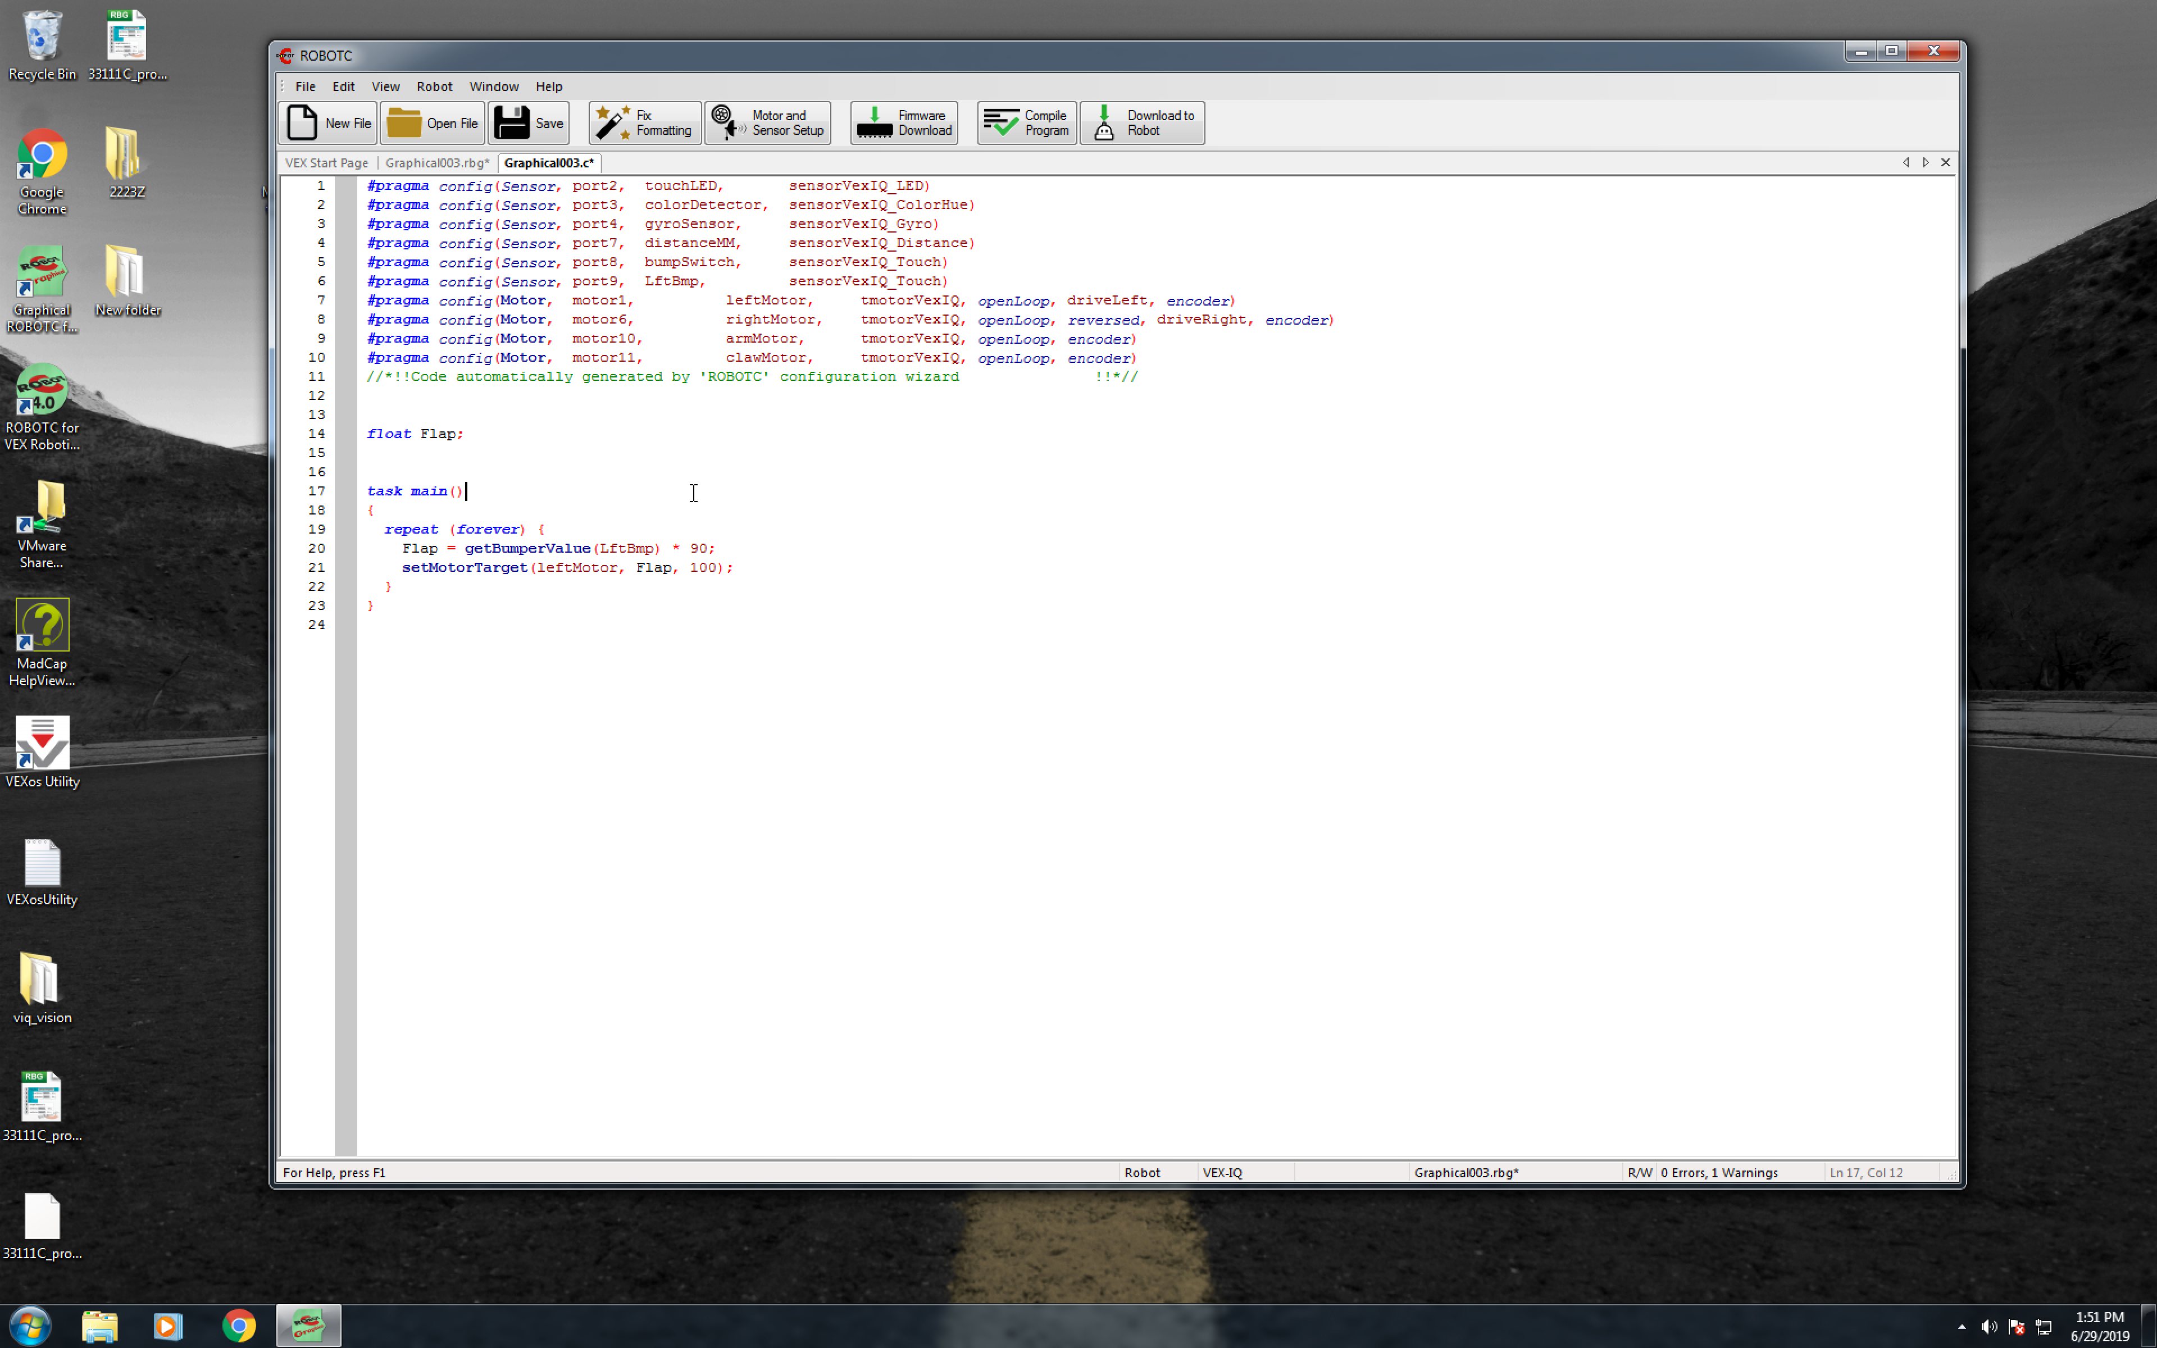Save the current program
This screenshot has width=2157, height=1348.
point(529,123)
